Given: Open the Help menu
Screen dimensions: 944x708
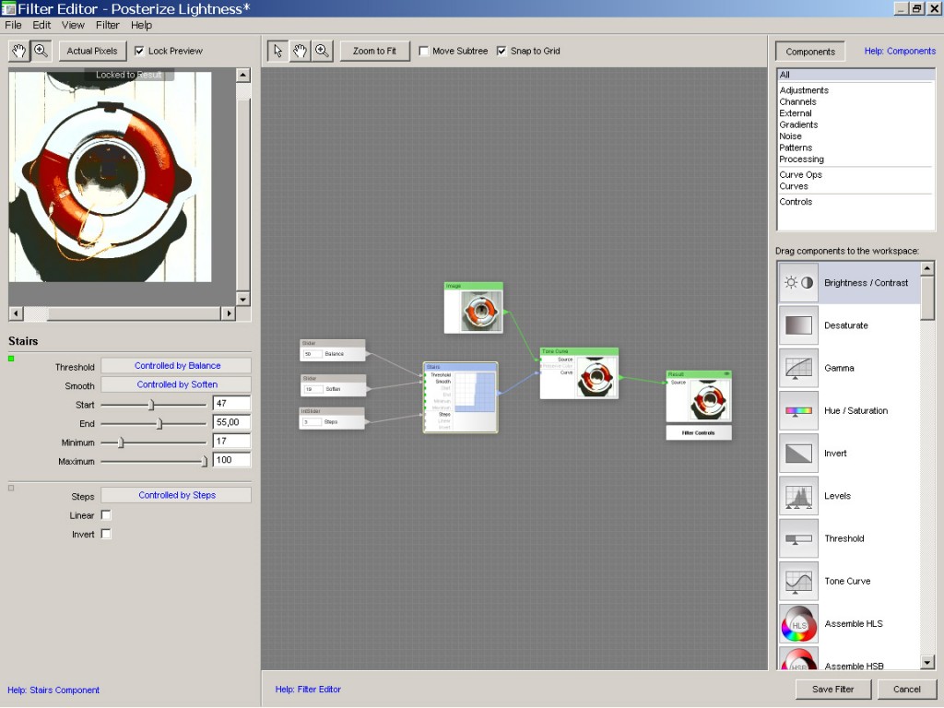Looking at the screenshot, I should coord(141,25).
